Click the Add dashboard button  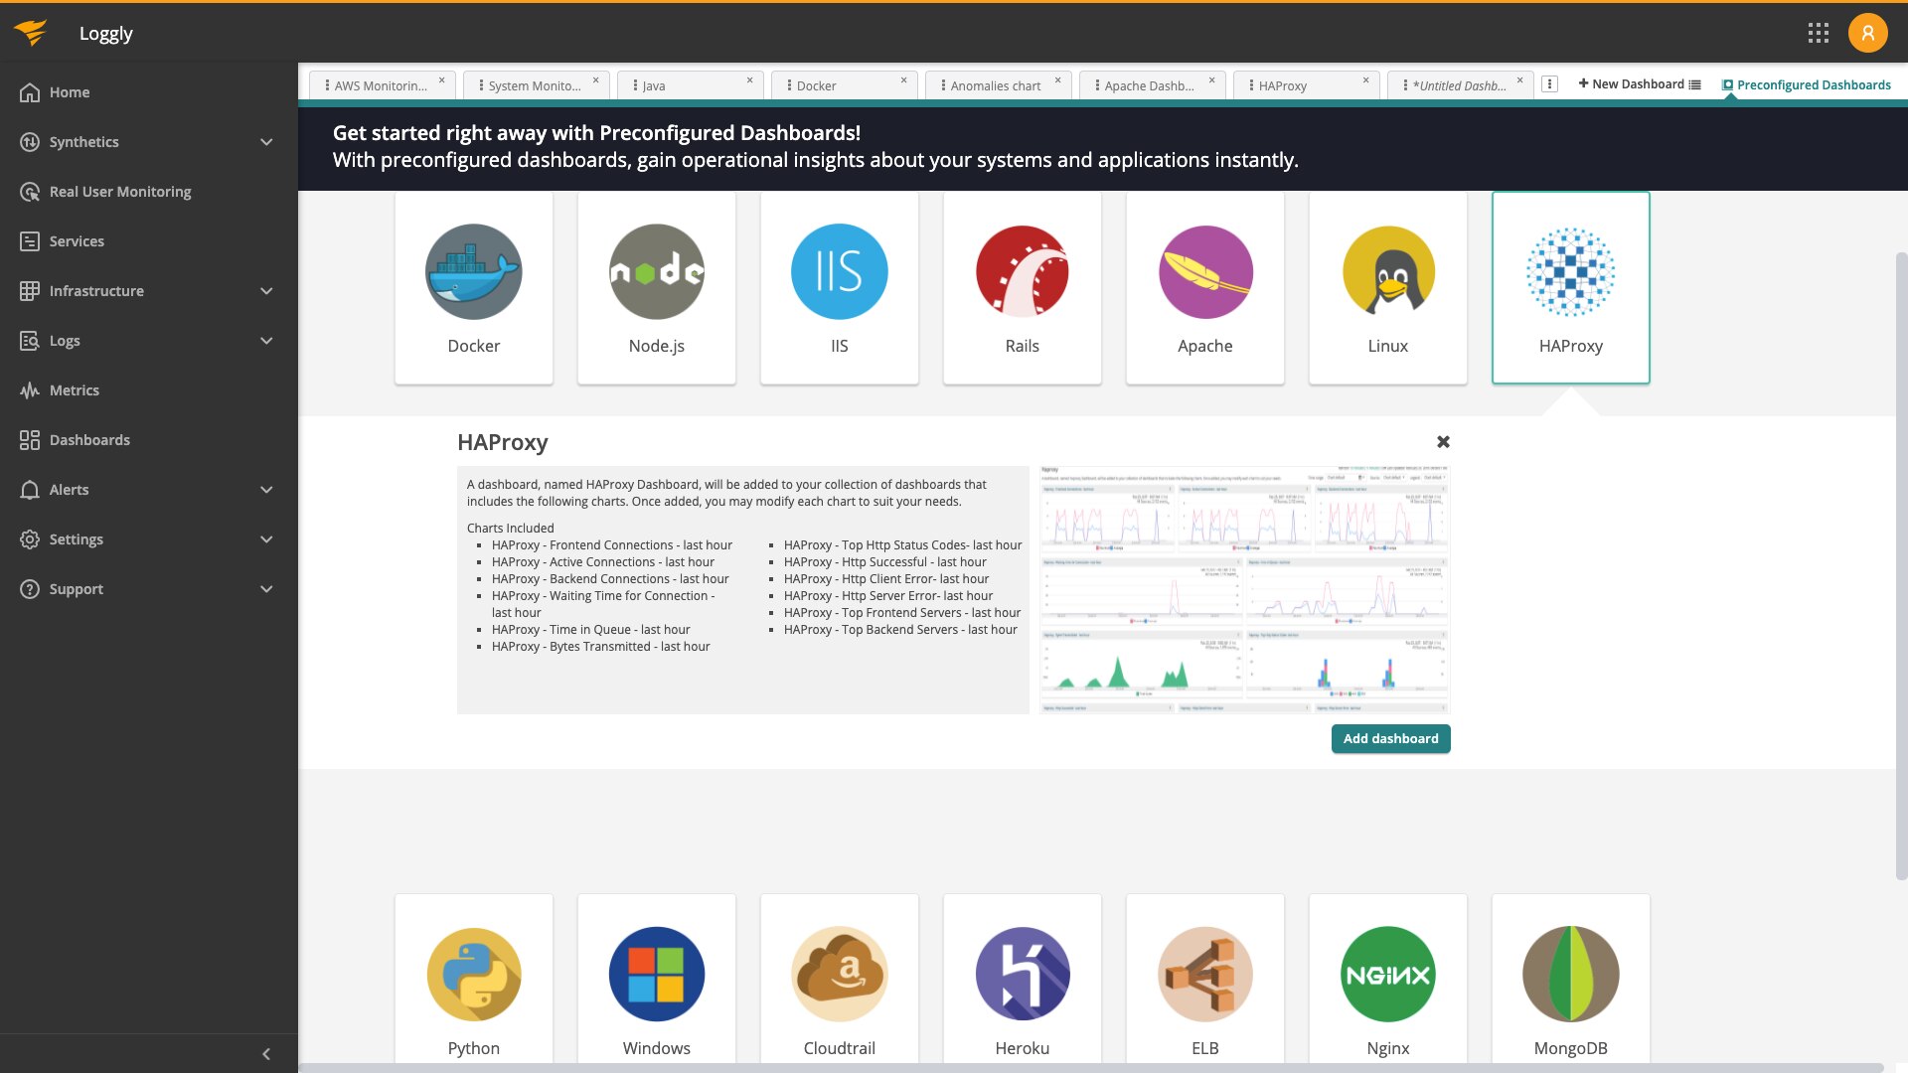1390,738
